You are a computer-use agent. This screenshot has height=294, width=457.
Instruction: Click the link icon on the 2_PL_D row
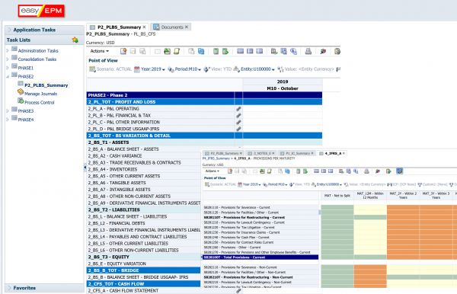click(238, 129)
